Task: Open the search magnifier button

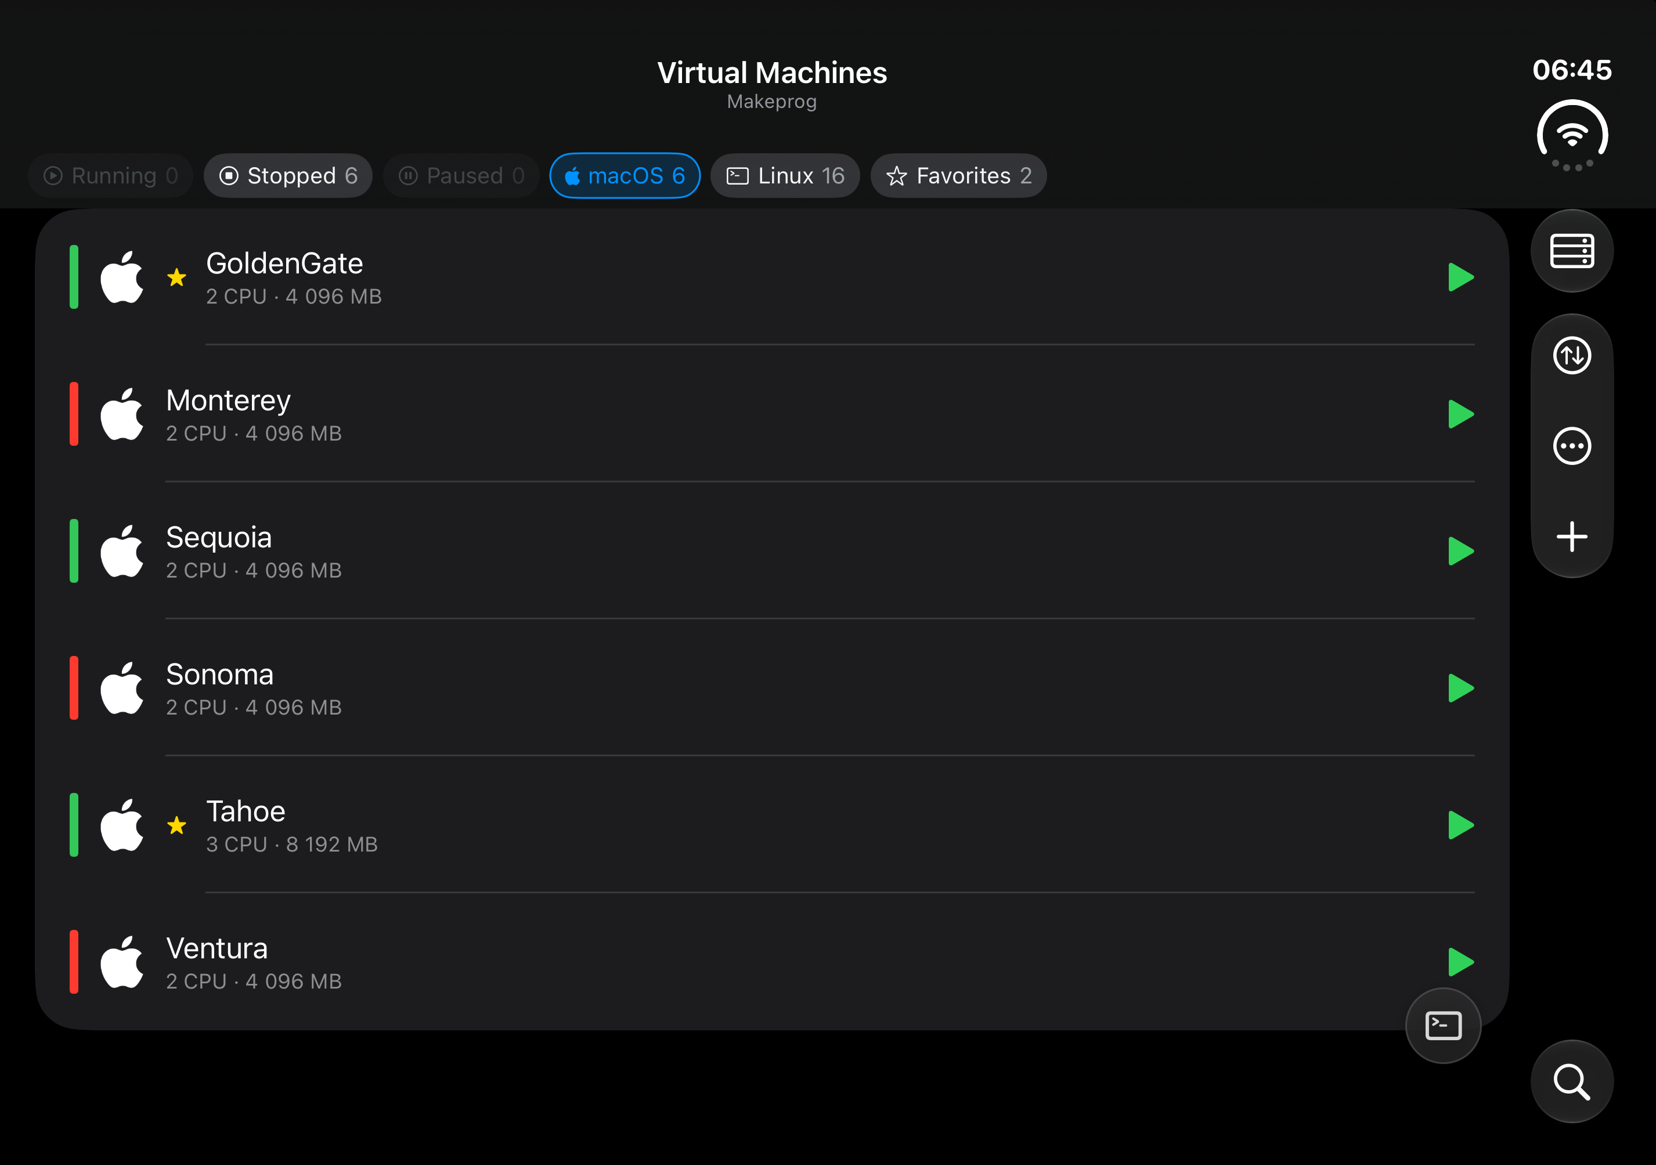Action: pyautogui.click(x=1572, y=1081)
